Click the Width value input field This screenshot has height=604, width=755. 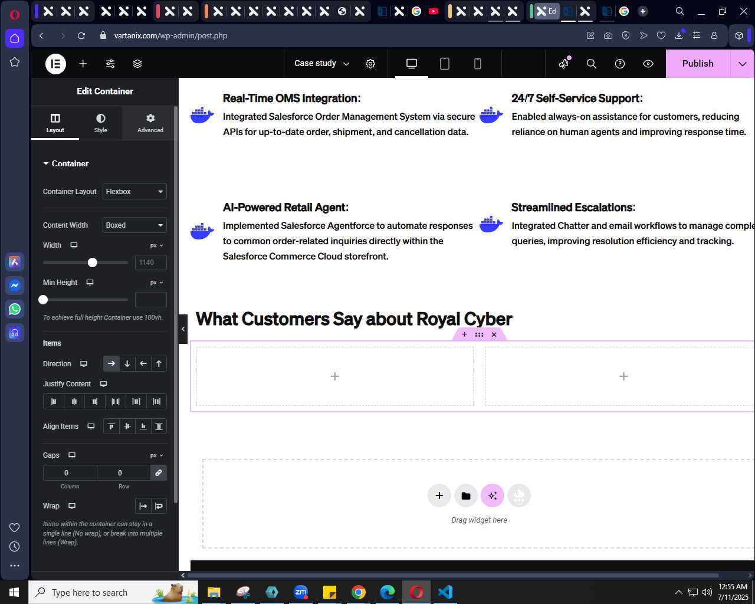tap(151, 262)
